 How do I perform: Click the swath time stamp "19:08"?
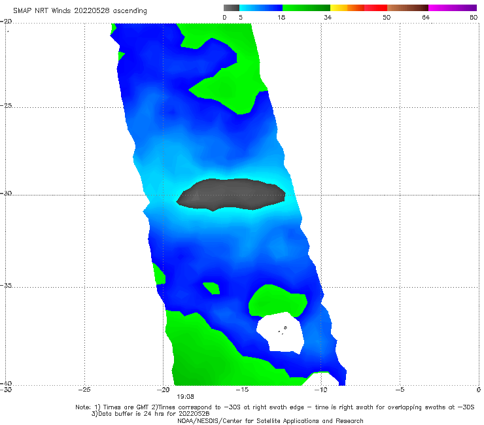[185, 397]
